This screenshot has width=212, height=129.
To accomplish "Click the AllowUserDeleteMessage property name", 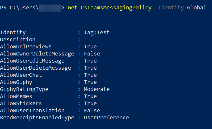I will tap(35, 68).
